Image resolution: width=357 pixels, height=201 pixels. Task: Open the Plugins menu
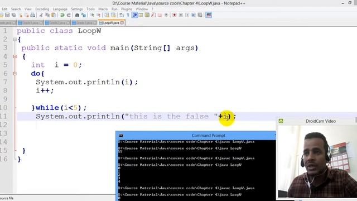coord(127,9)
